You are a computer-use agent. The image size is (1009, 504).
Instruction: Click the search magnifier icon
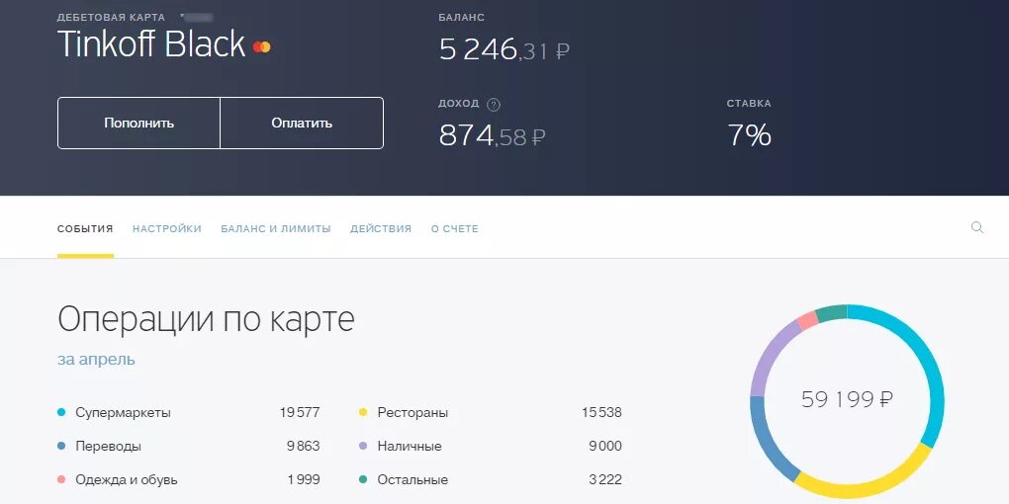point(976,227)
